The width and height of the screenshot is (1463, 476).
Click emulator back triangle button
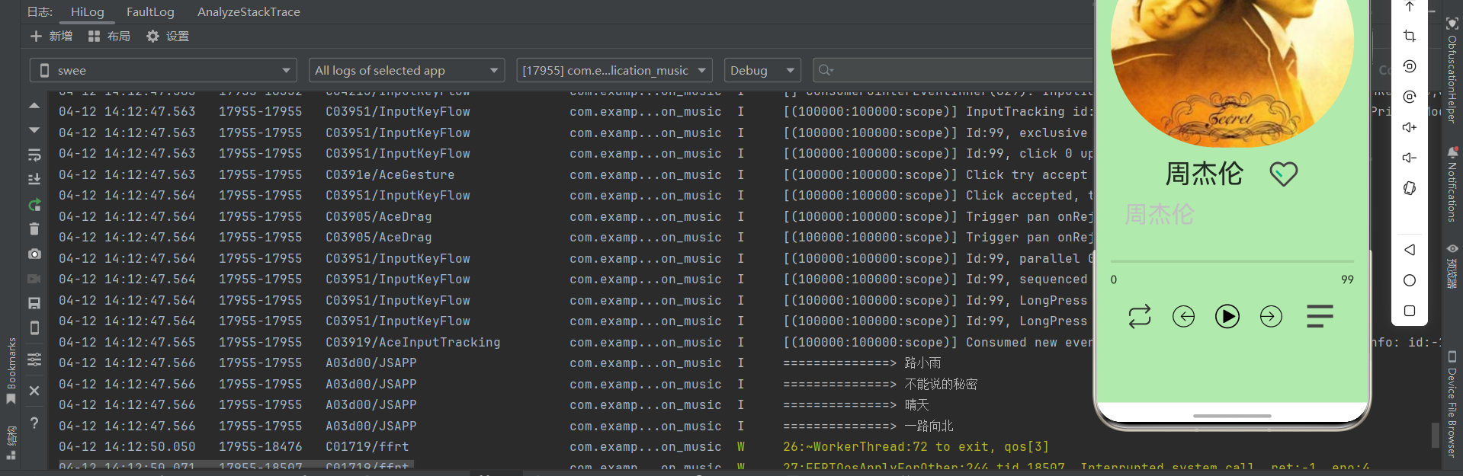(x=1410, y=250)
